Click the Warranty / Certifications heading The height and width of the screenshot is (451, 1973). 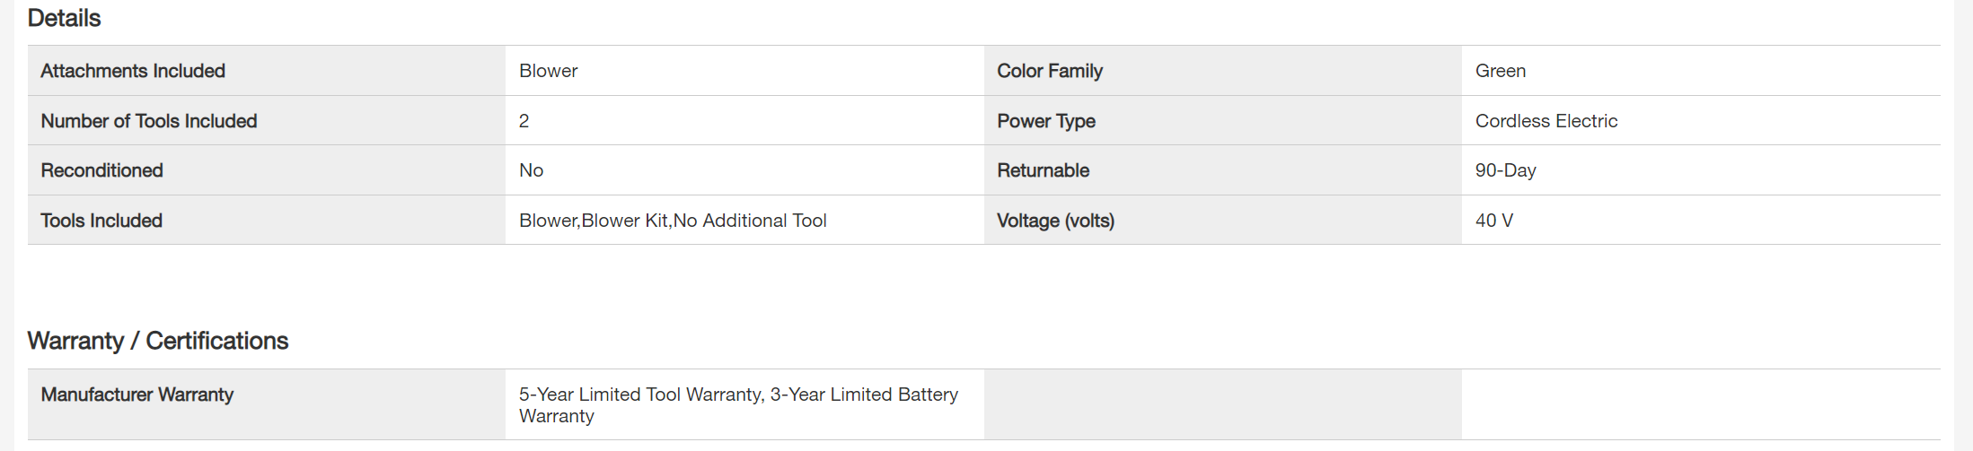[158, 341]
